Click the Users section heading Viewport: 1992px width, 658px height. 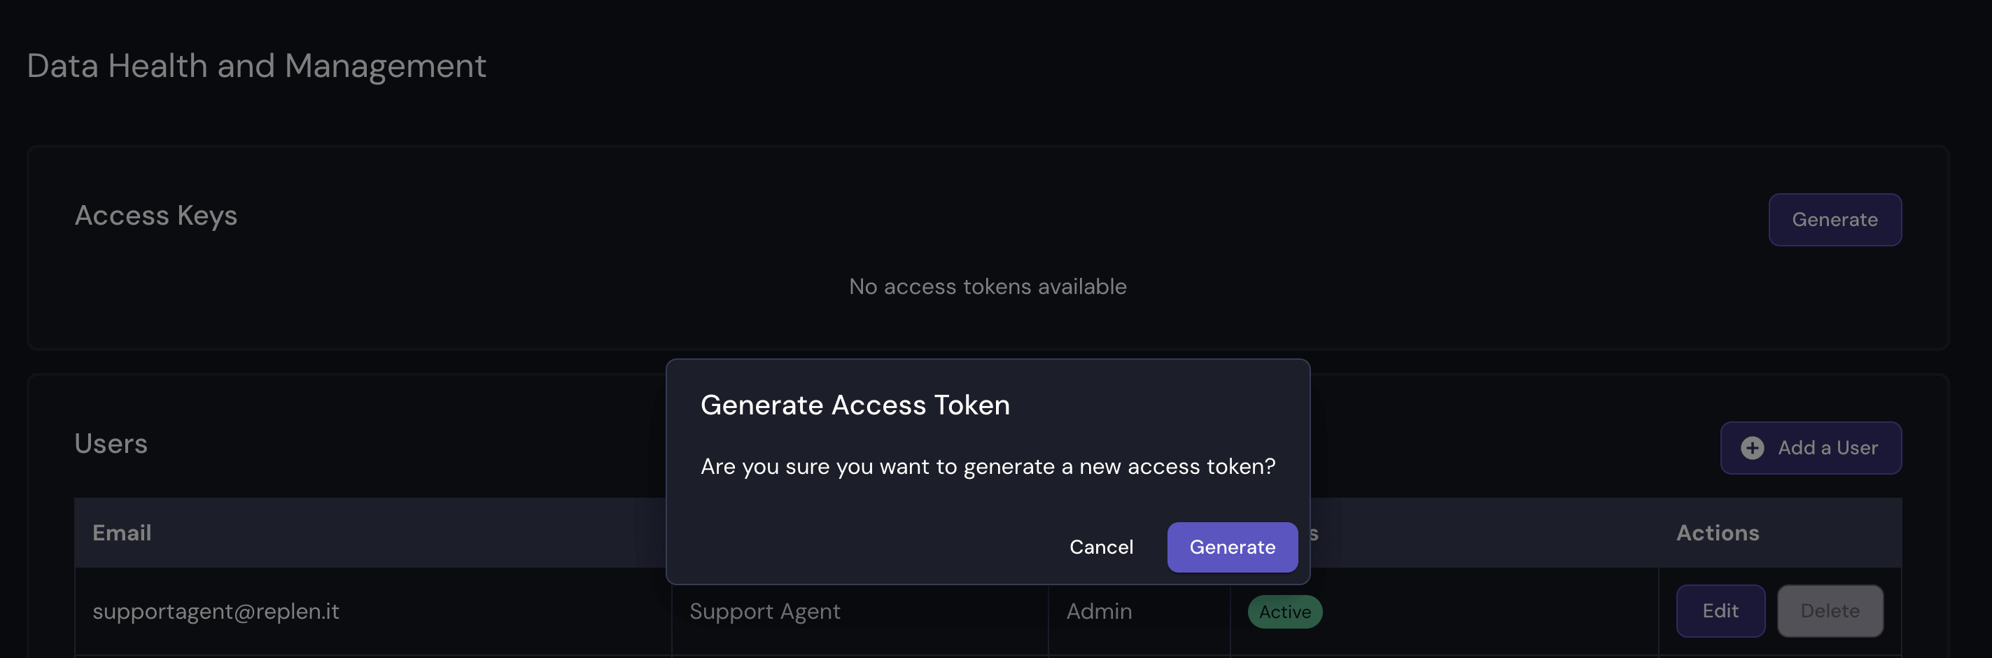pos(111,444)
